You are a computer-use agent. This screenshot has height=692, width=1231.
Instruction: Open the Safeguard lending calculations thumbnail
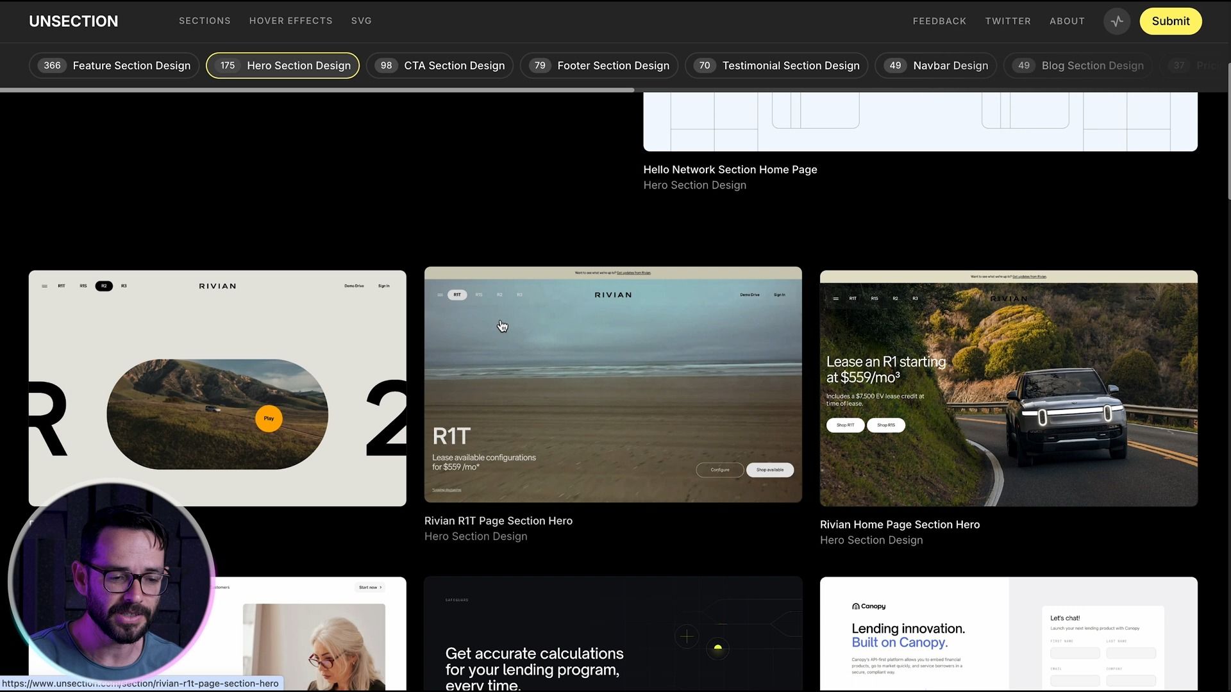(613, 634)
